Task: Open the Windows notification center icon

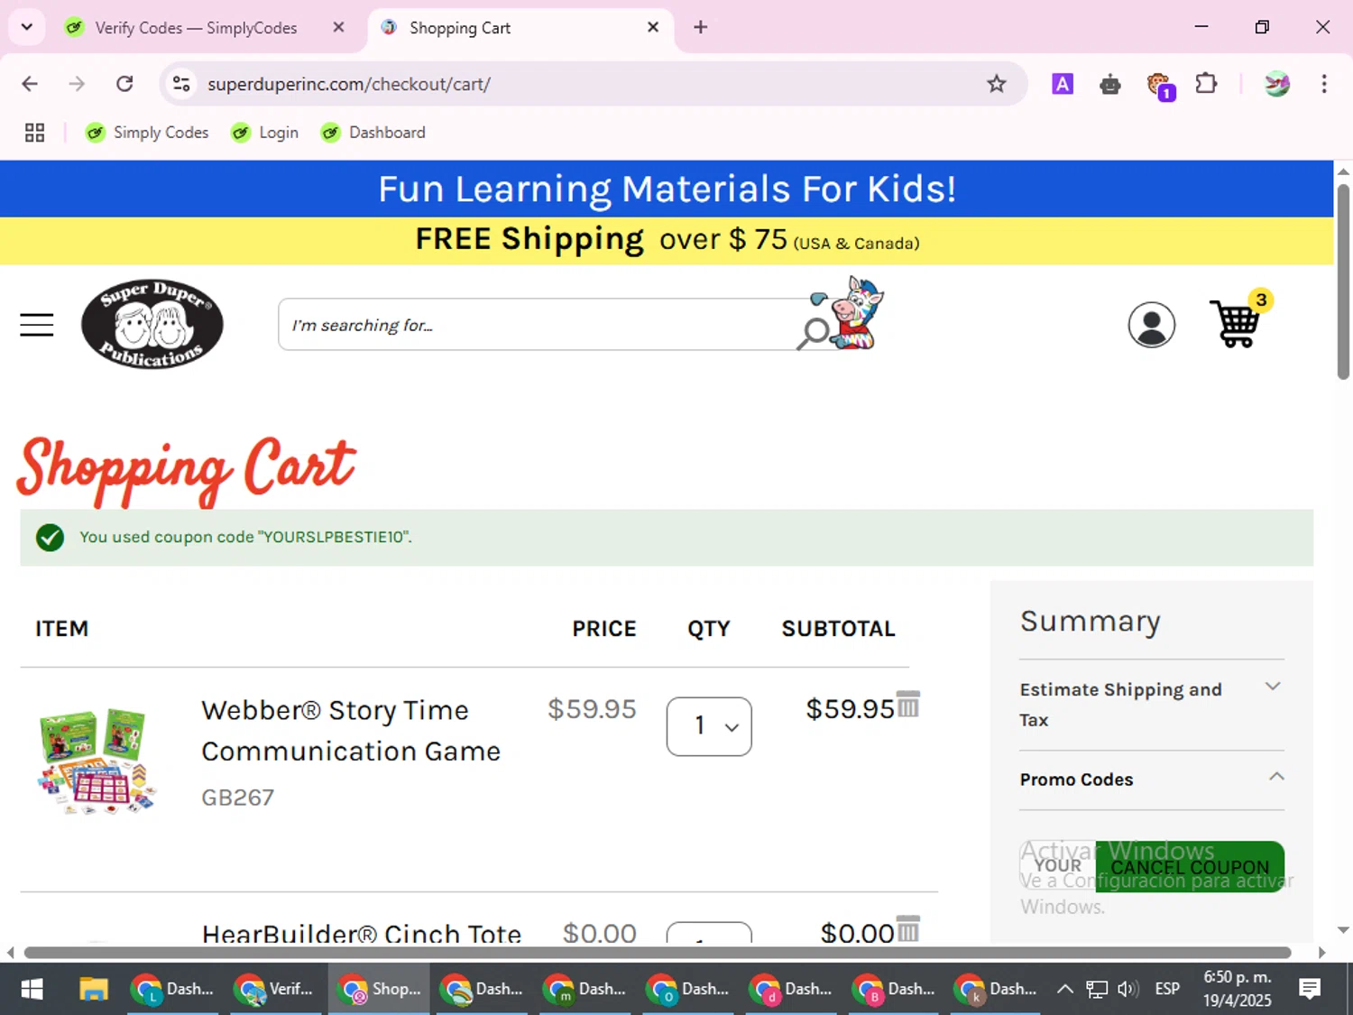Action: tap(1310, 989)
